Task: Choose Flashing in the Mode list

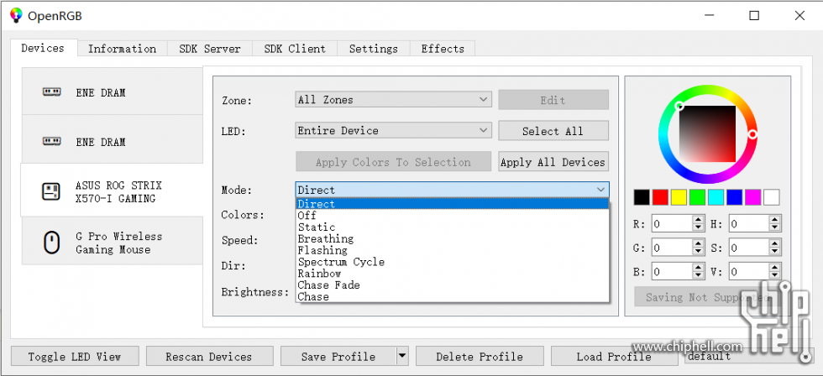Action: tap(452, 250)
